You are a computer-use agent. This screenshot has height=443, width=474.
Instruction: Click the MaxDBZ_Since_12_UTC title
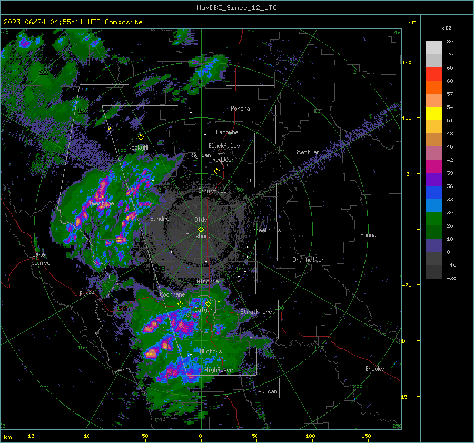pos(236,8)
